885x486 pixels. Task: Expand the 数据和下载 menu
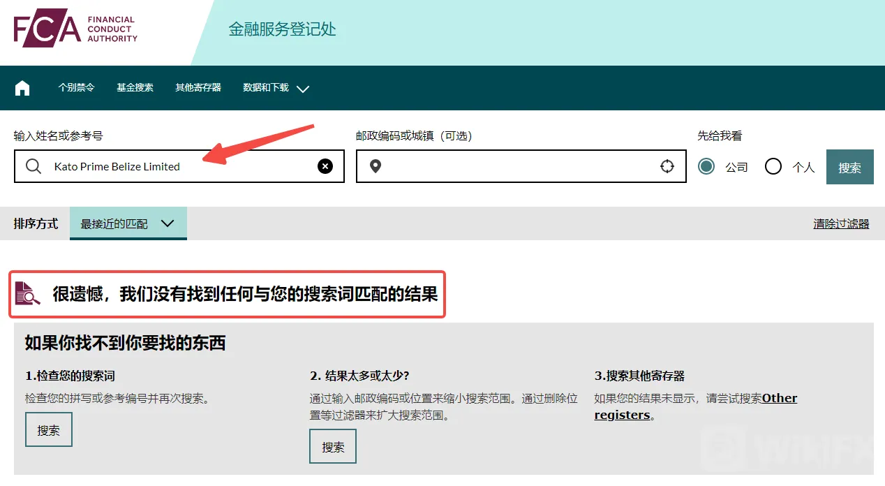click(276, 88)
